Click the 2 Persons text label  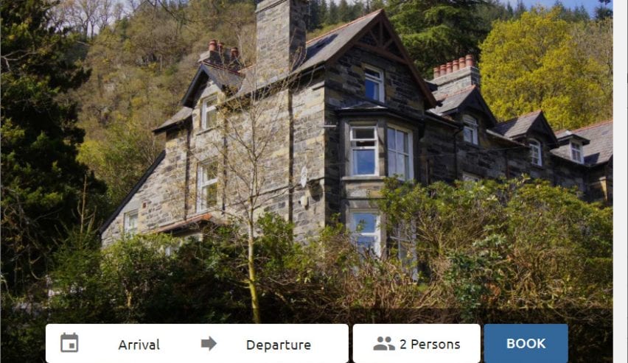click(430, 344)
